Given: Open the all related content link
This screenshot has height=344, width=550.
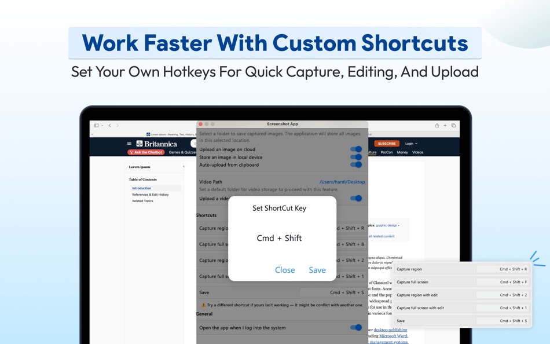Looking at the screenshot, I should click(382, 236).
